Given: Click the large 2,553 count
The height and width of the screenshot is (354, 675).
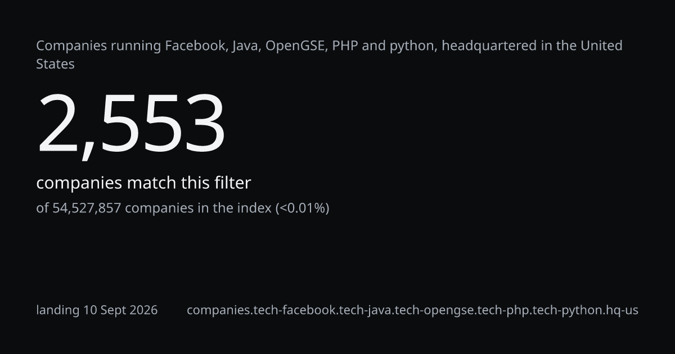Looking at the screenshot, I should tap(131, 123).
